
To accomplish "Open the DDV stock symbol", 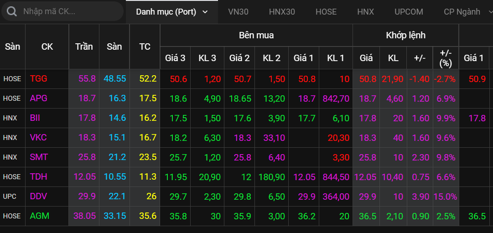I will pos(38,197).
